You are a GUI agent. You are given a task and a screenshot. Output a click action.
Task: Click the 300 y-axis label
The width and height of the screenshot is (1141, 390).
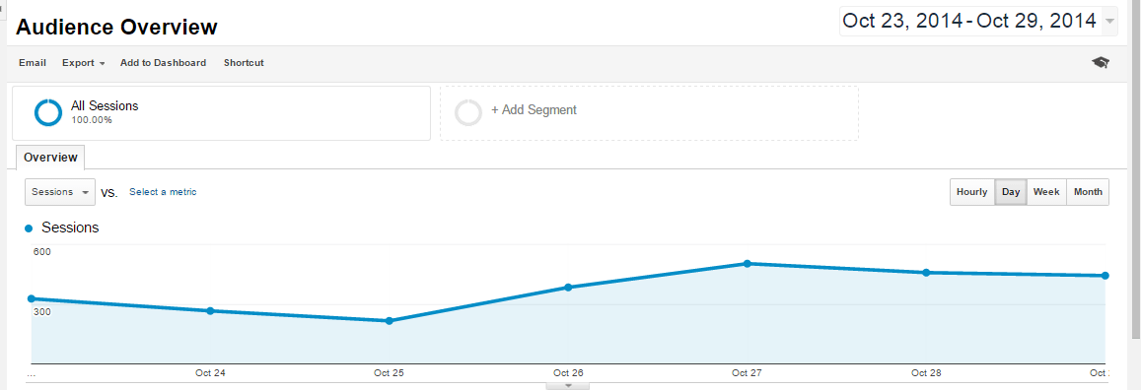pyautogui.click(x=41, y=312)
